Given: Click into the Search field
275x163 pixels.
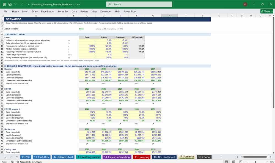Looking at the screenshot, I should pos(139,4).
